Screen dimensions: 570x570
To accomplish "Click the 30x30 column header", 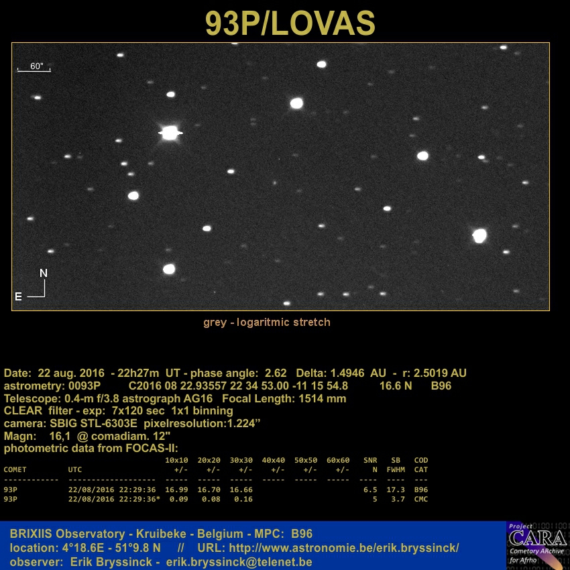I will (x=241, y=461).
